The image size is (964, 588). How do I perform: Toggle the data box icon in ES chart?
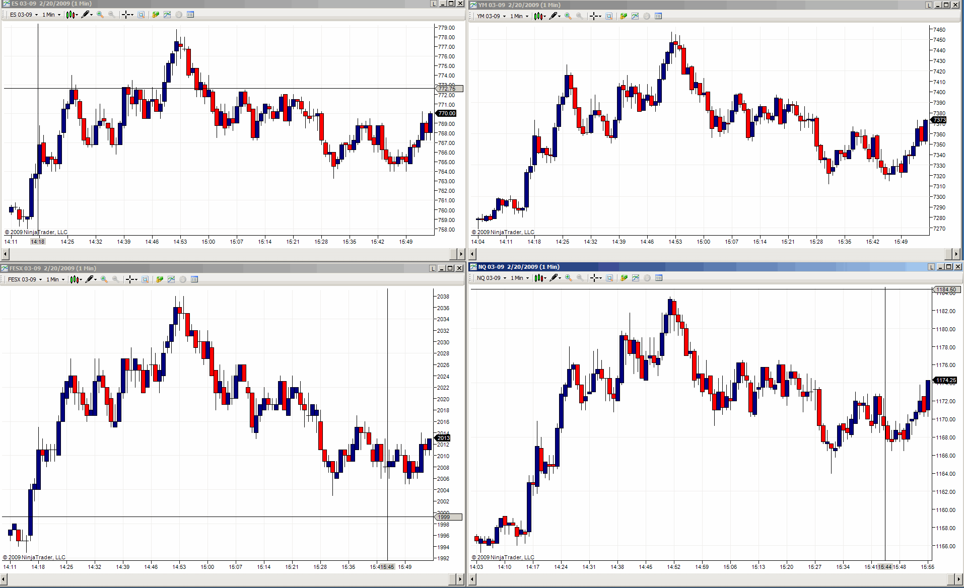(x=141, y=15)
